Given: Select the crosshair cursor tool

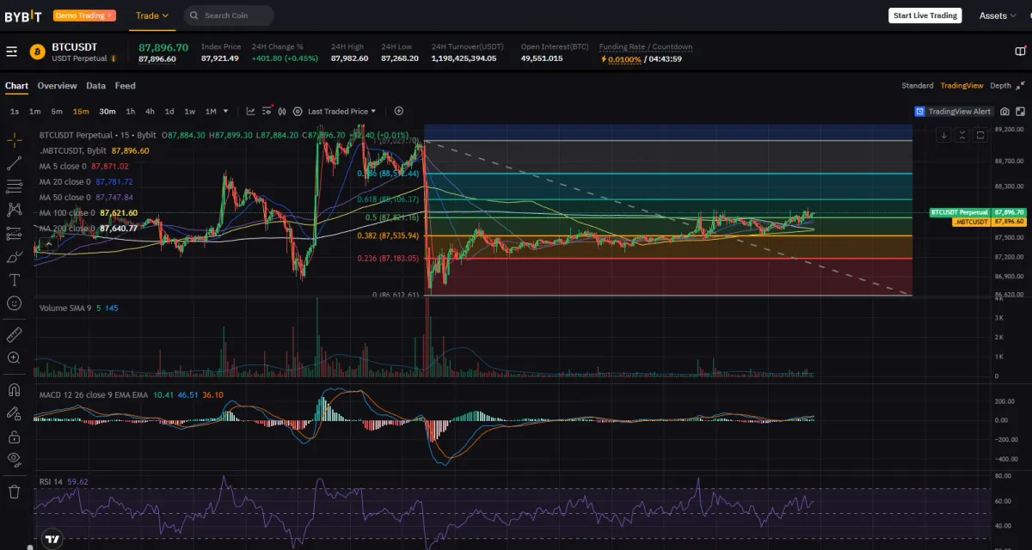Looking at the screenshot, I should [14, 139].
